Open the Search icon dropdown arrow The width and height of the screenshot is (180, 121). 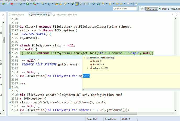coord(69,4)
